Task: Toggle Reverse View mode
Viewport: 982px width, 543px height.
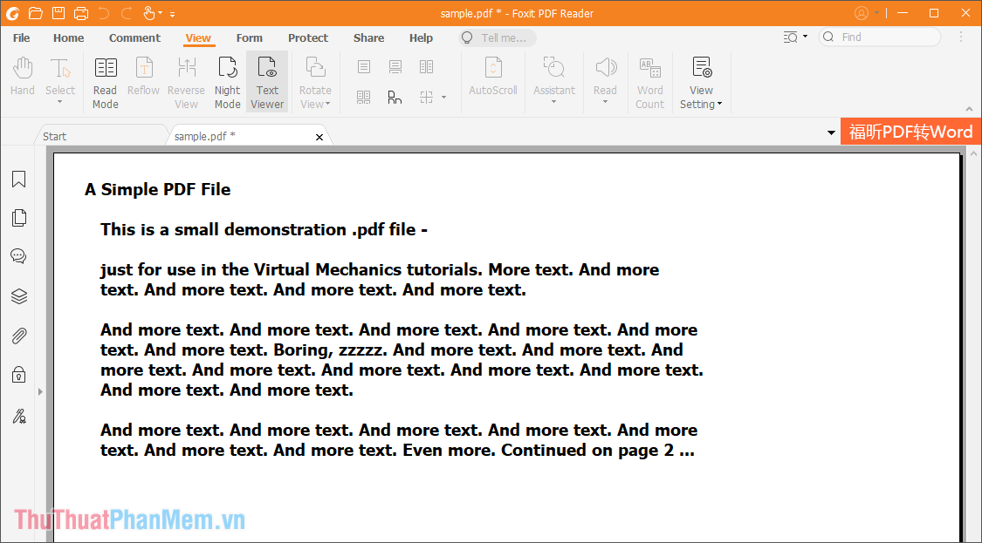Action: point(186,81)
